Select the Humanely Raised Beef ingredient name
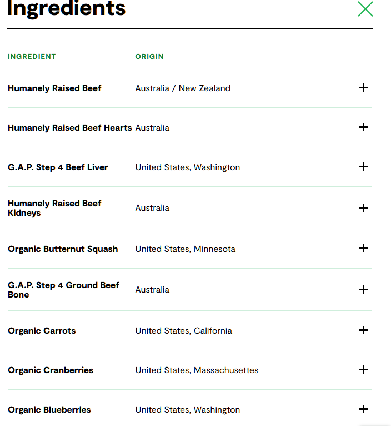Image resolution: width=391 pixels, height=426 pixels. click(x=54, y=88)
